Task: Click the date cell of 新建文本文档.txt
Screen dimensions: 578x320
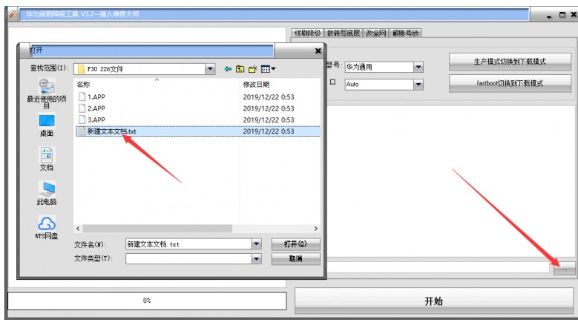Action: click(x=269, y=131)
